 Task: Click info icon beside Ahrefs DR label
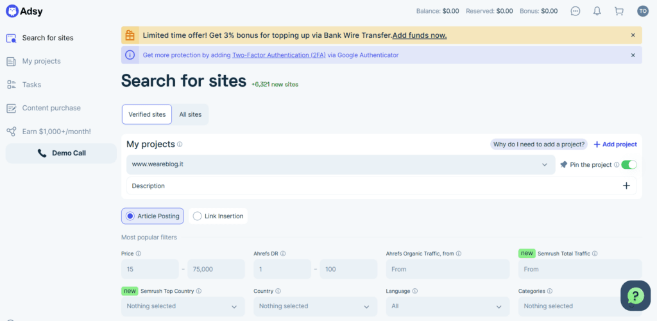(283, 254)
